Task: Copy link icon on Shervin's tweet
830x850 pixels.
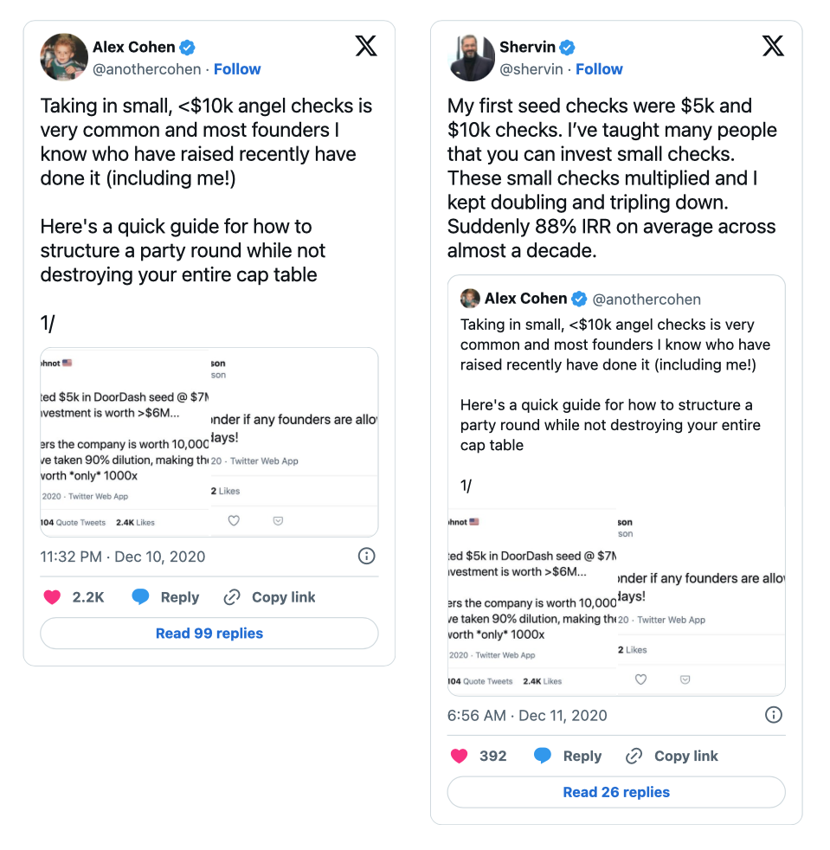Action: (x=634, y=756)
